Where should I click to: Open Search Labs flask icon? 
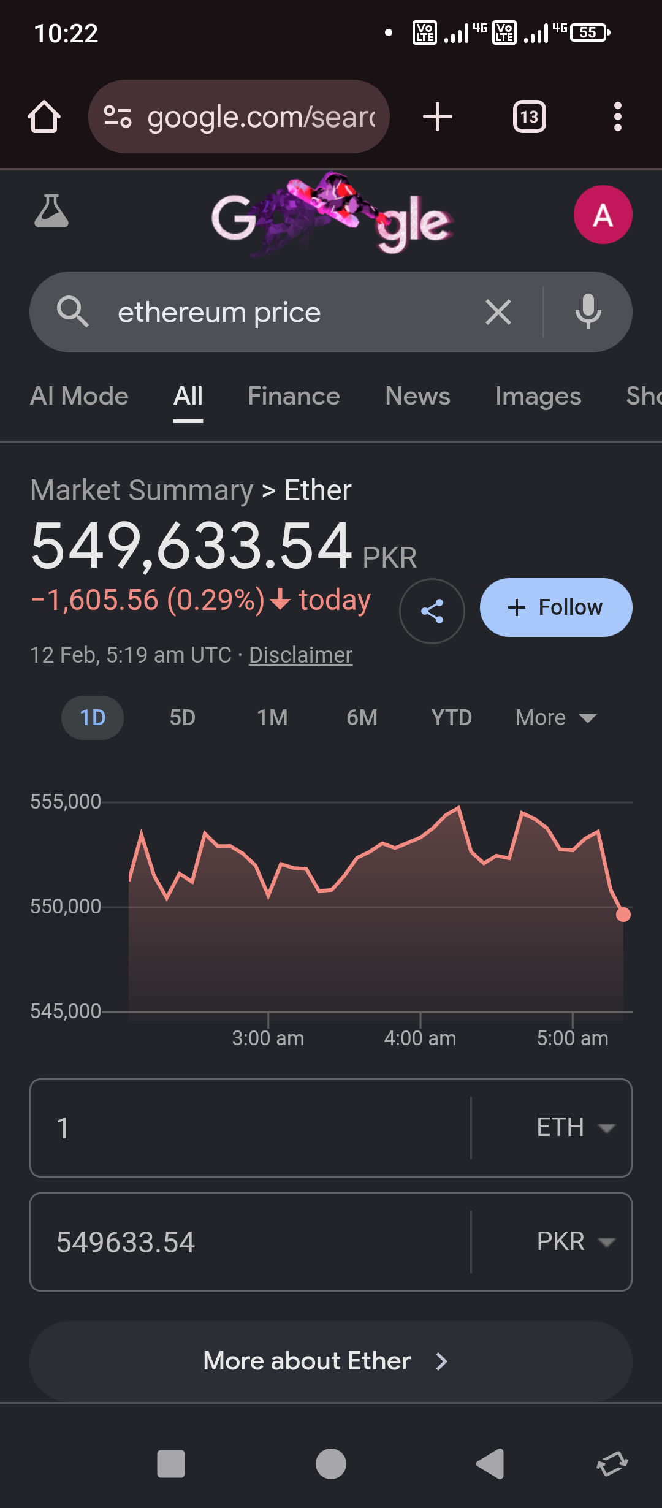tap(51, 211)
